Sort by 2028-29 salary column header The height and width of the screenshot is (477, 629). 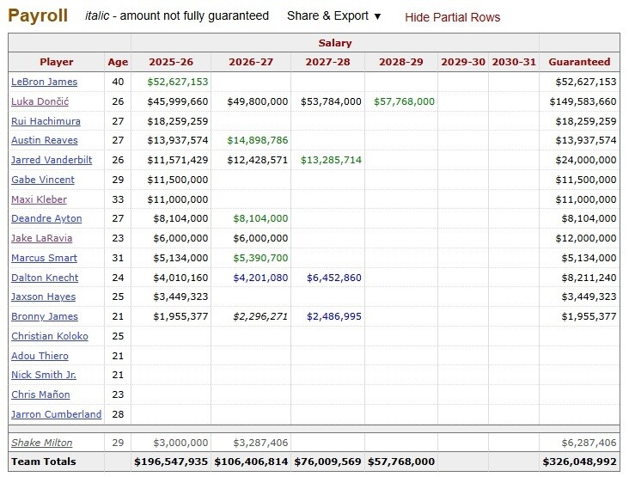[x=401, y=62]
